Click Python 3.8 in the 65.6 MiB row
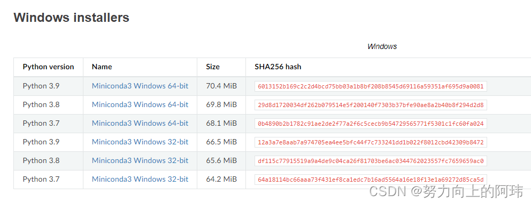 tap(41, 160)
